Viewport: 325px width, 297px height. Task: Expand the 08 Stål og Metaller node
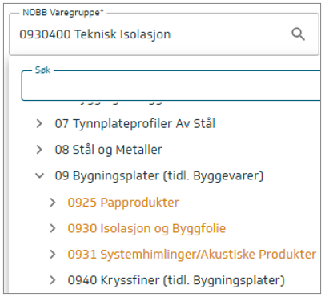click(x=39, y=150)
